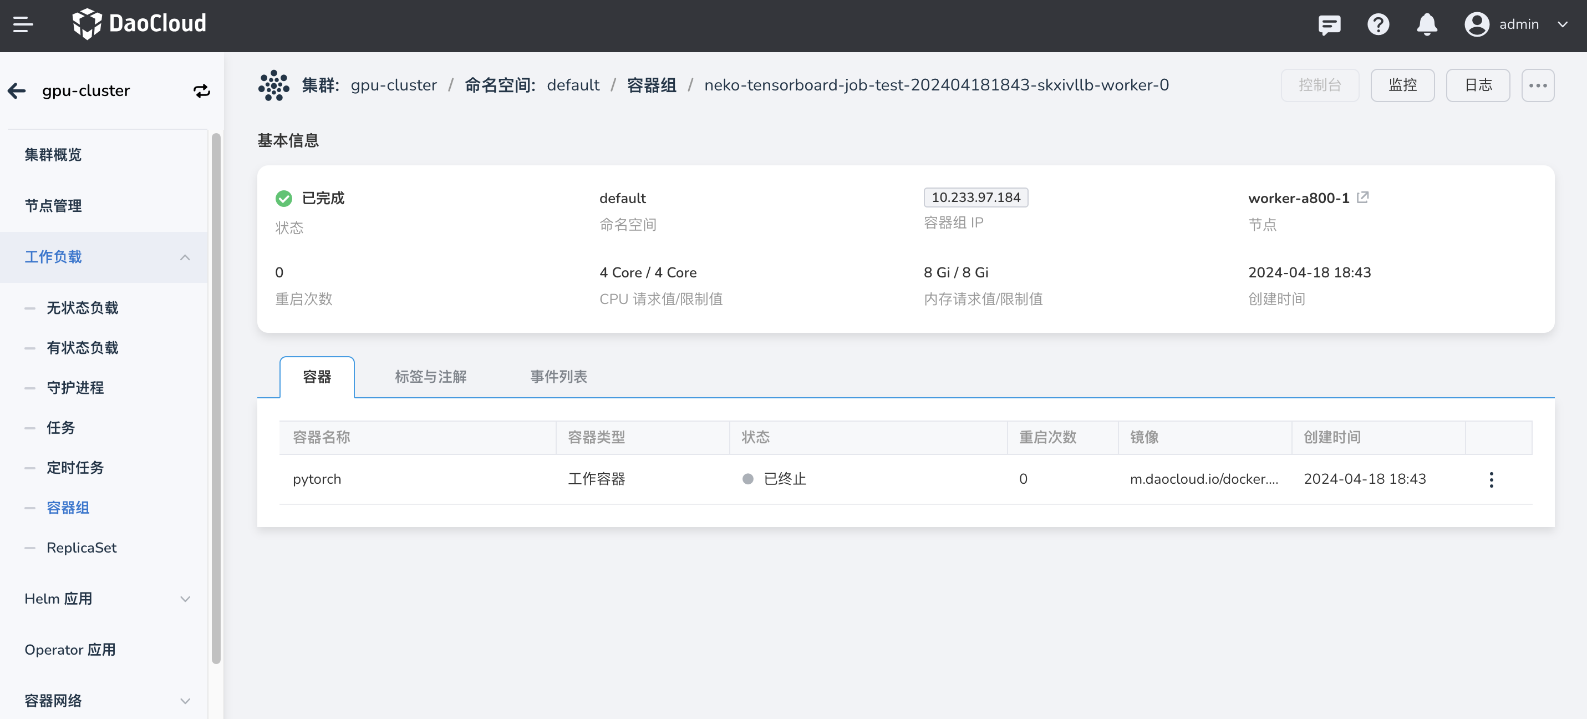Open the messages chat icon
1587x719 pixels.
click(x=1329, y=24)
